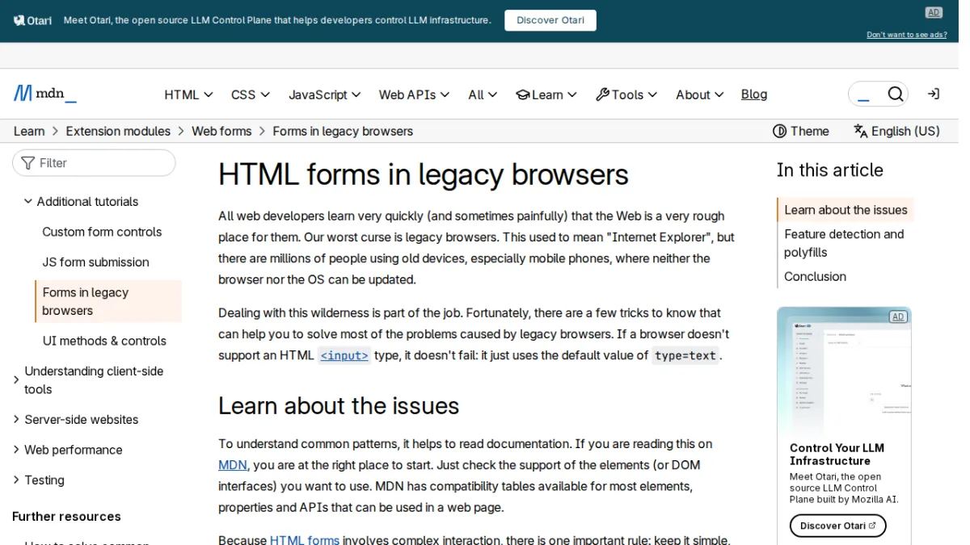Viewport: 970px width, 545px height.
Task: Expand the Server-side websites section
Action: coord(75,420)
